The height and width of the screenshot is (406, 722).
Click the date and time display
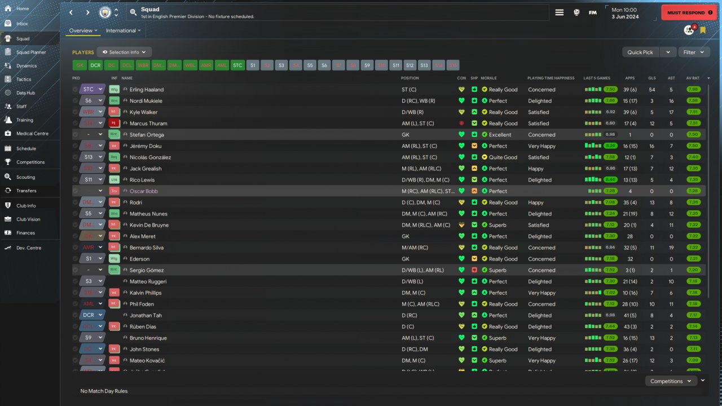624,12
